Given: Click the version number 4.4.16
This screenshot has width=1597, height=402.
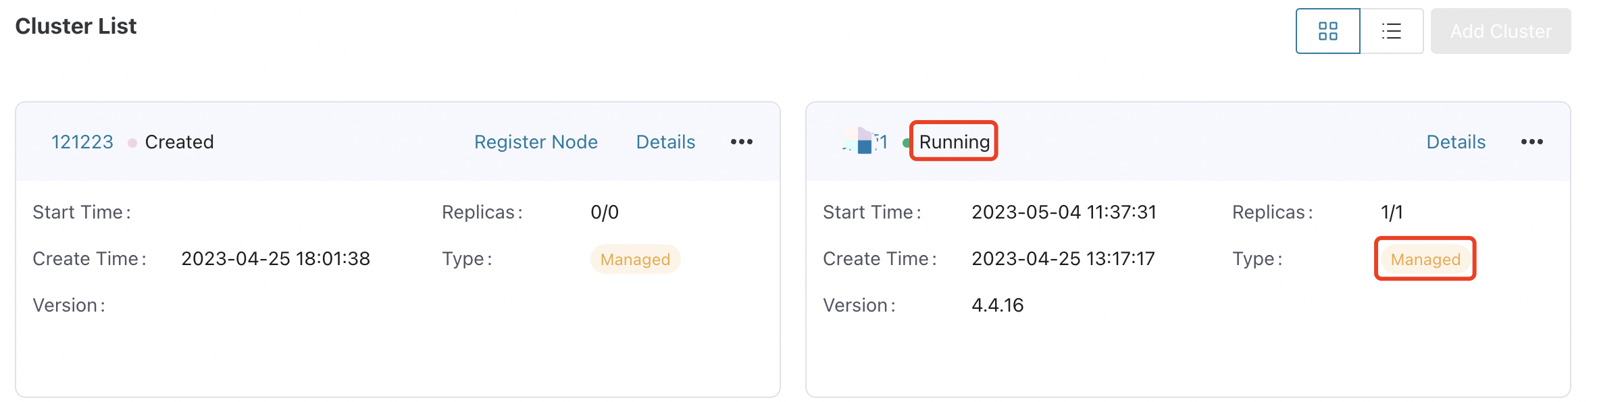Looking at the screenshot, I should [x=997, y=306].
